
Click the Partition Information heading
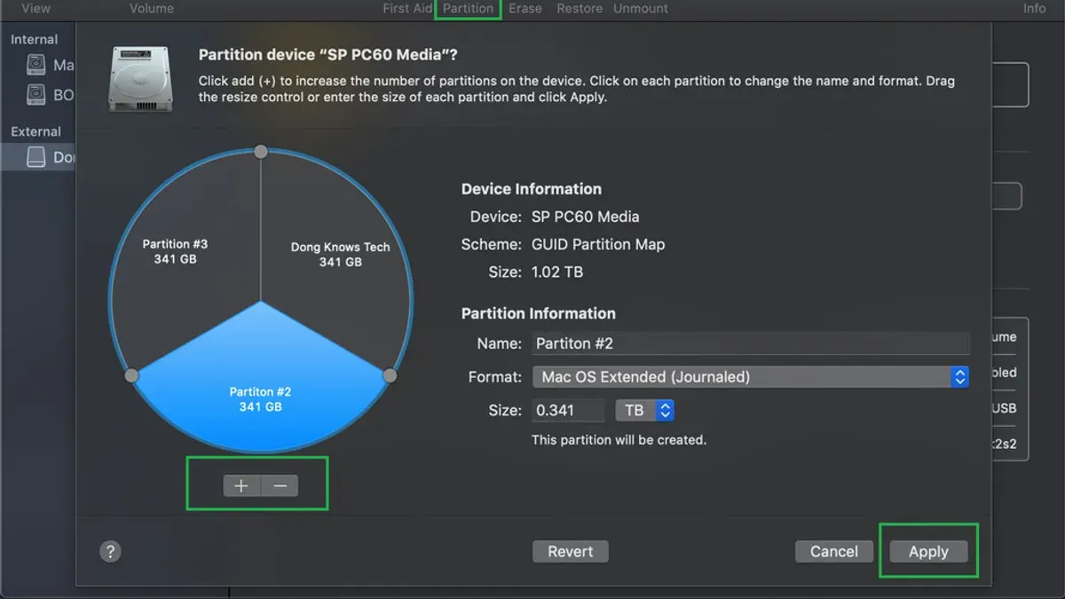pyautogui.click(x=539, y=313)
